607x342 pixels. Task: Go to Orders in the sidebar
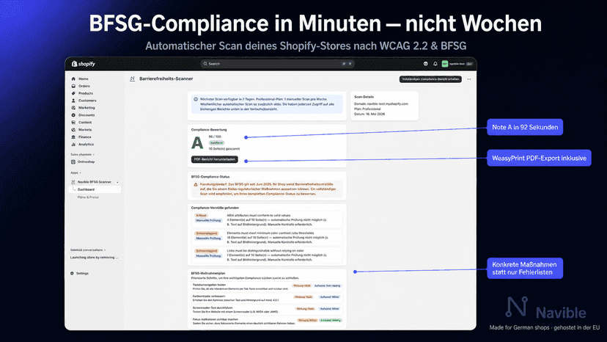click(84, 86)
